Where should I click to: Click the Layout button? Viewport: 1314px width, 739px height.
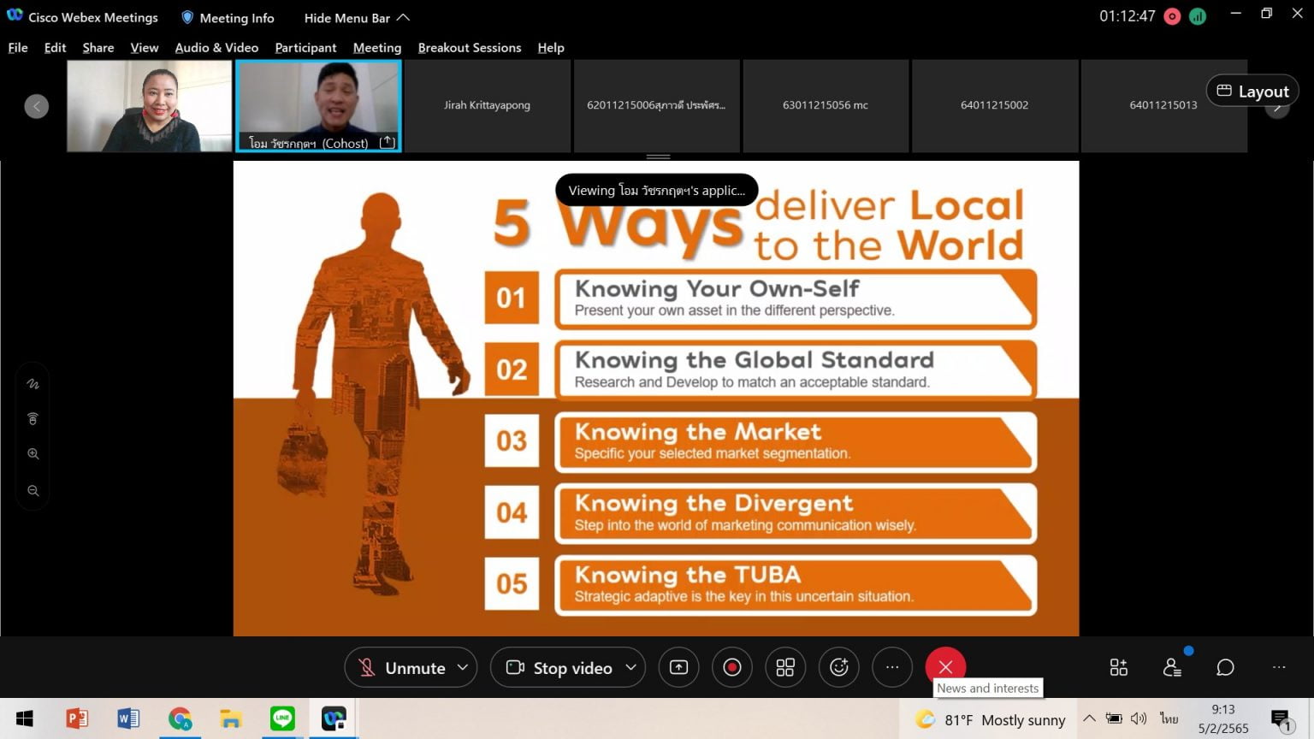1252,91
